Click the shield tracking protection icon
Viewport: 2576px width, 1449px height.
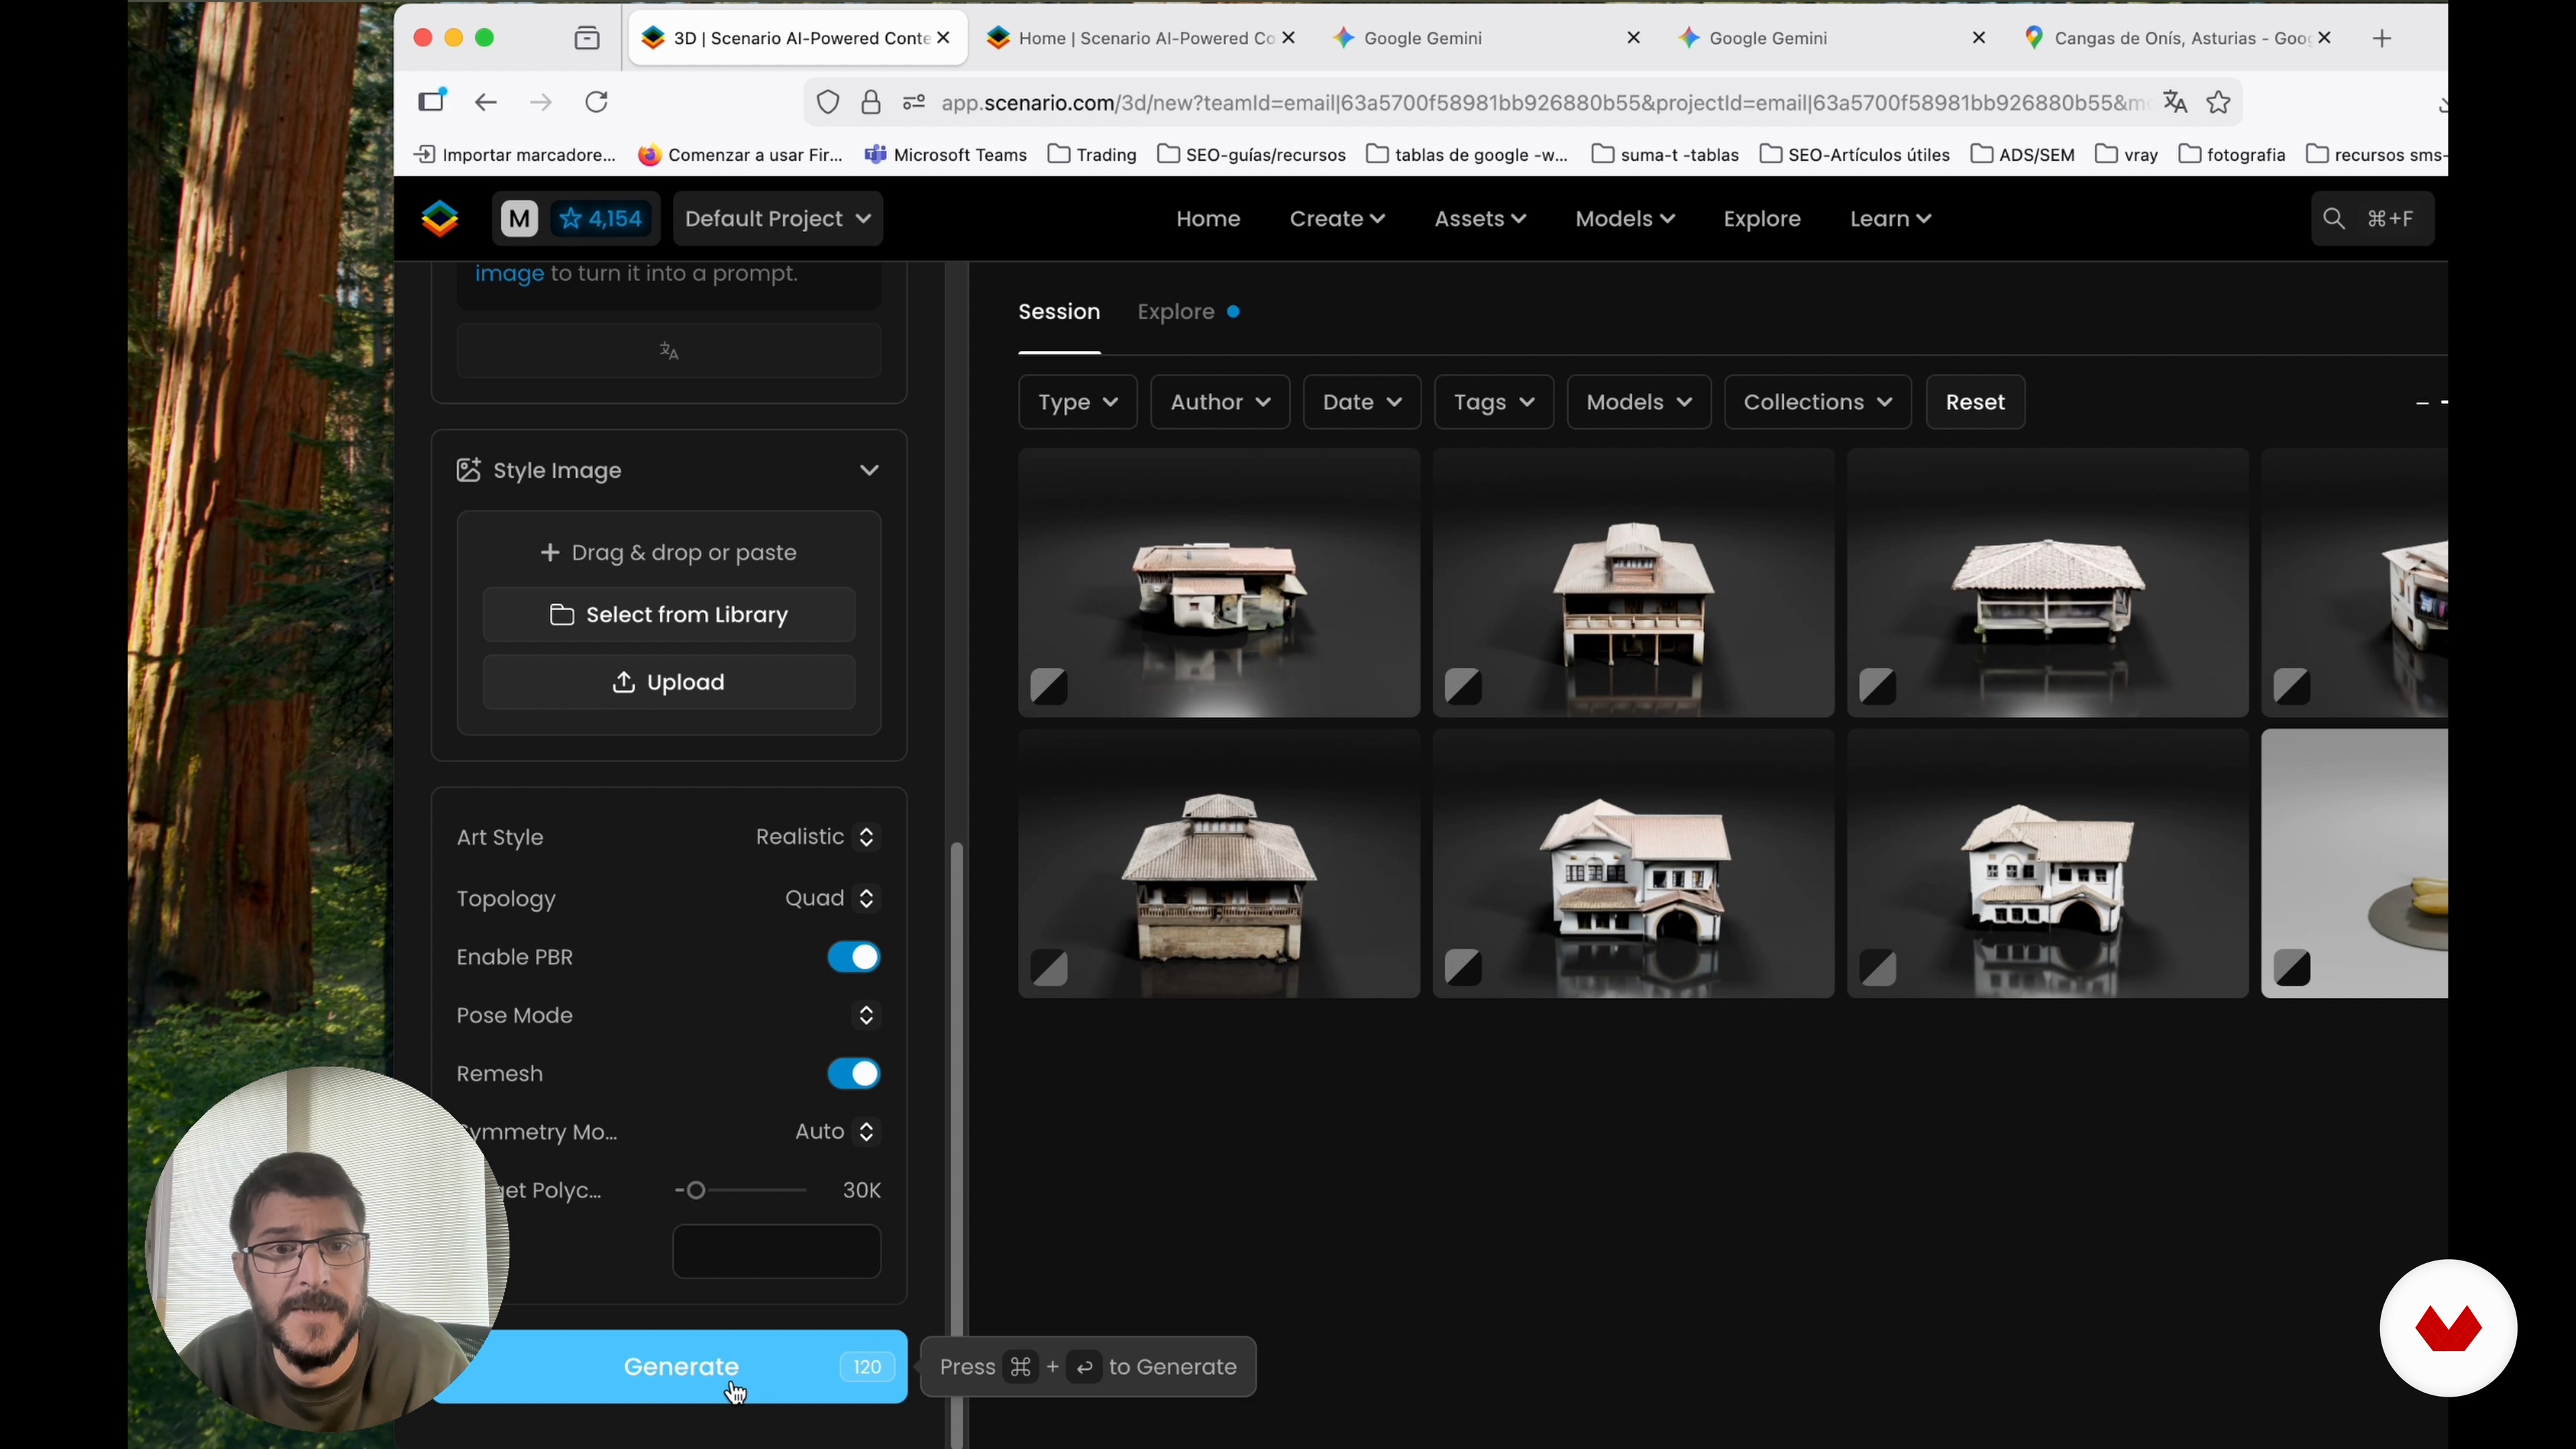pyautogui.click(x=828, y=102)
